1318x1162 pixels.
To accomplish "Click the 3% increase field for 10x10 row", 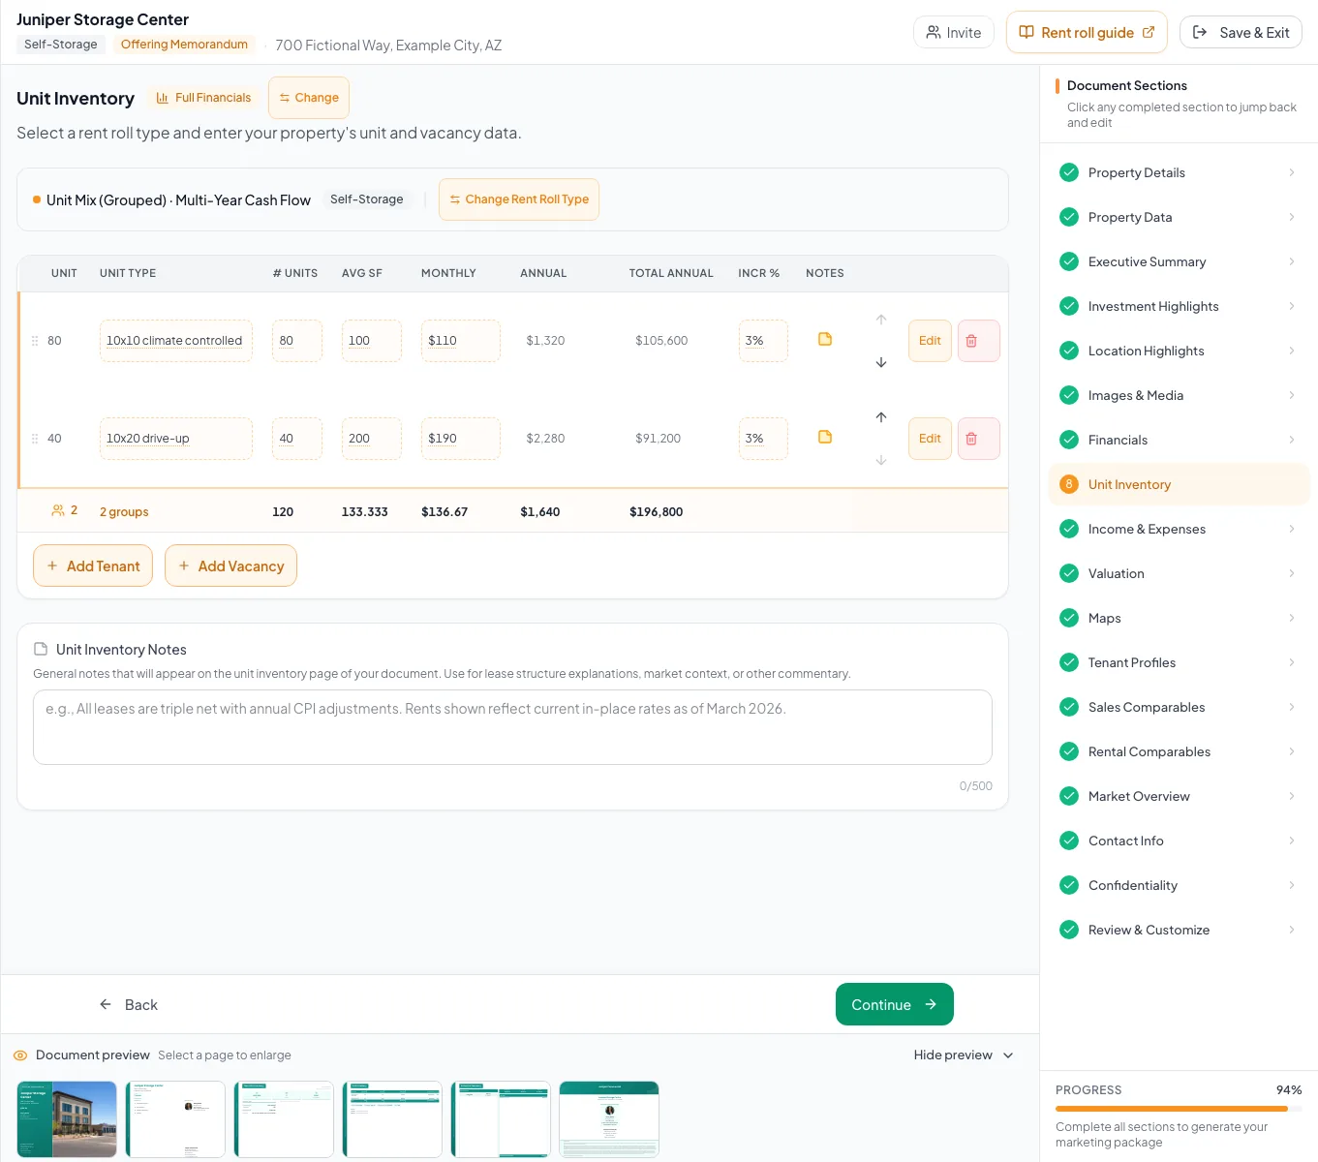I will click(763, 341).
